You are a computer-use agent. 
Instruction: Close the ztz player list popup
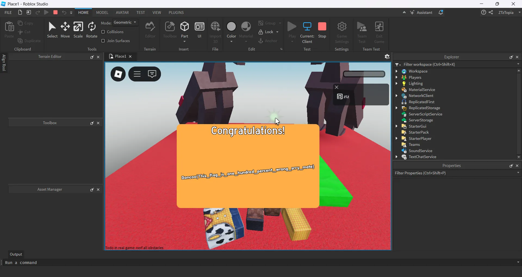point(337,87)
